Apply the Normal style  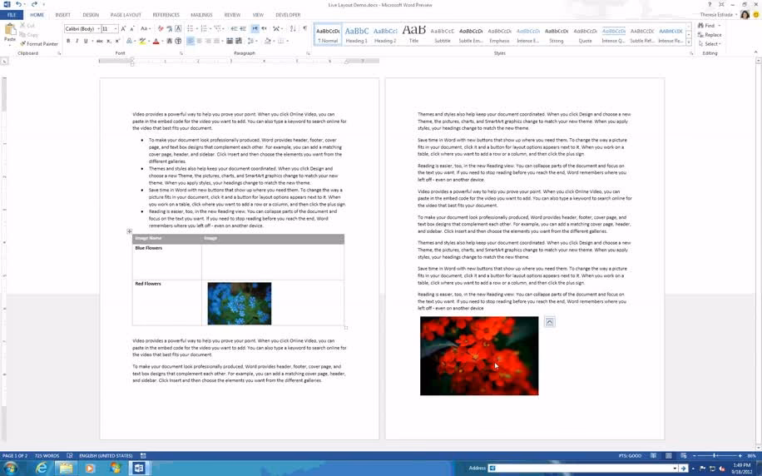(328, 34)
